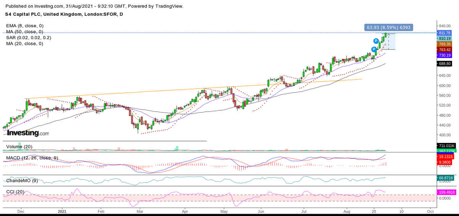Click the Published on Investing.com header line
Viewport: 459px width, 216px height.
94,6
